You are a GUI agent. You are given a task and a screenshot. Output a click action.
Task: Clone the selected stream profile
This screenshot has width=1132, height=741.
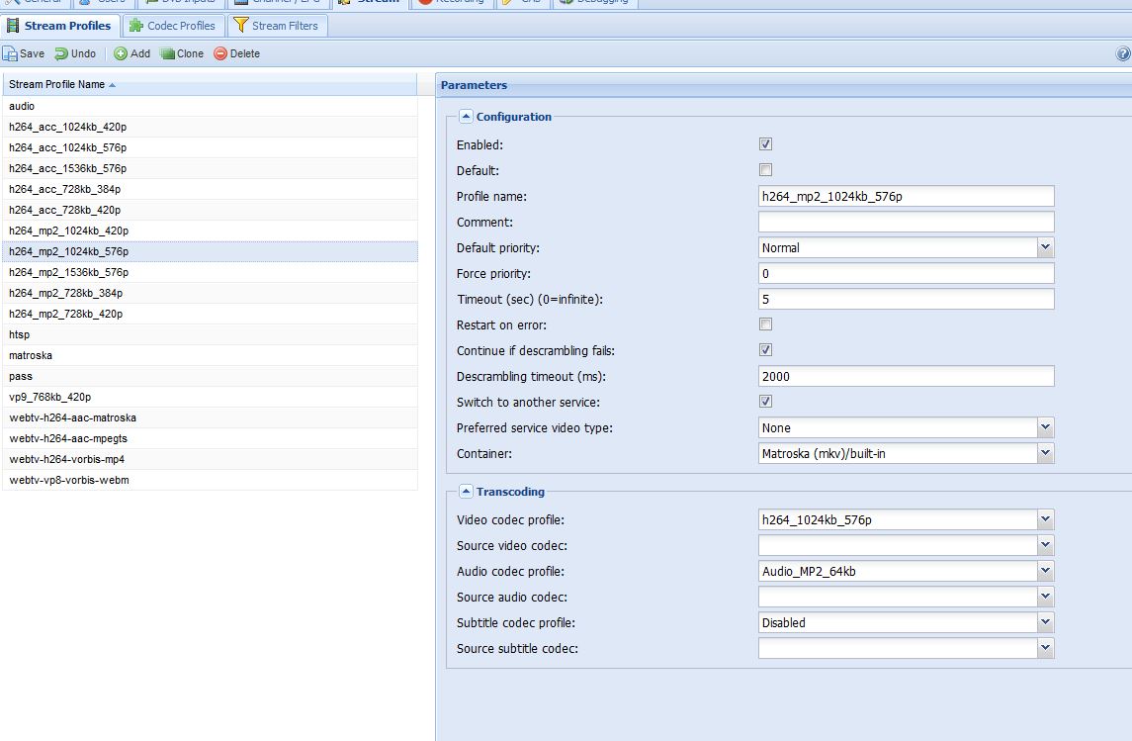click(182, 53)
